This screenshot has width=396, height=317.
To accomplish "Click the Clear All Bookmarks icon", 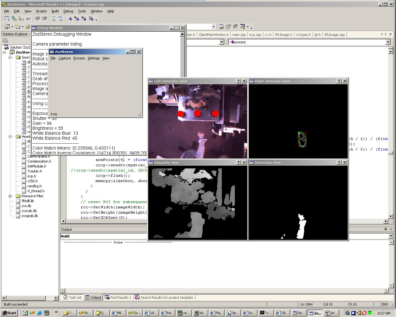I will [x=91, y=19].
